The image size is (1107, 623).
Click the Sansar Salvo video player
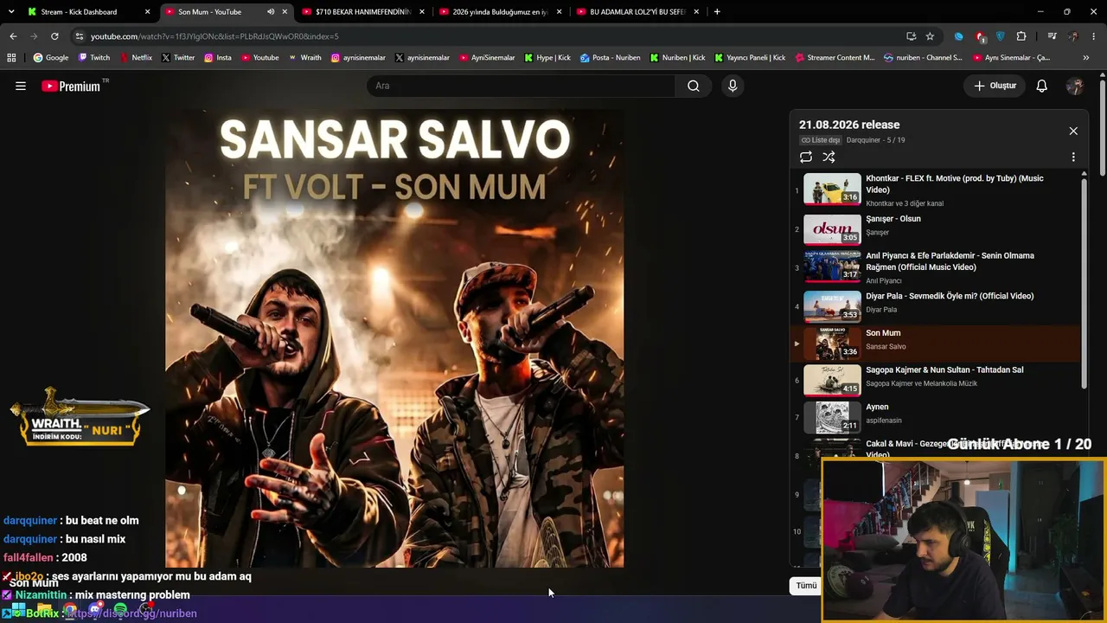pyautogui.click(x=394, y=337)
